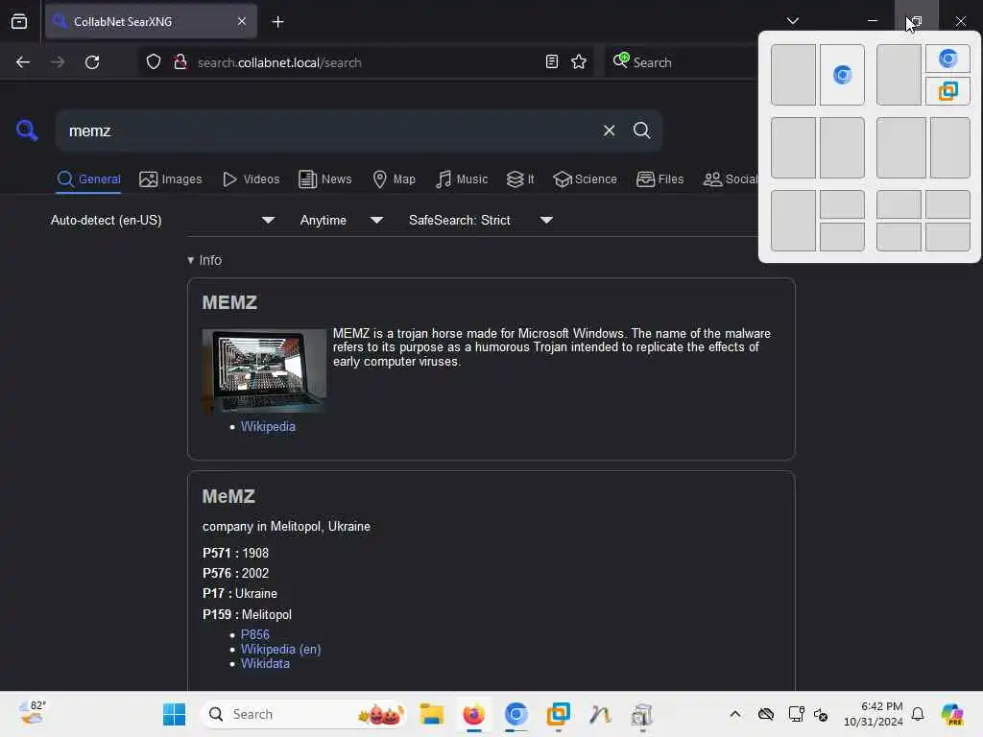Open weather widget showing 82°
The width and height of the screenshot is (983, 737).
[x=33, y=713]
